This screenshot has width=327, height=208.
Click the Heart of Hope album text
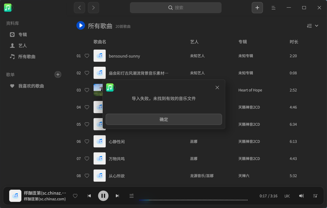click(x=250, y=90)
